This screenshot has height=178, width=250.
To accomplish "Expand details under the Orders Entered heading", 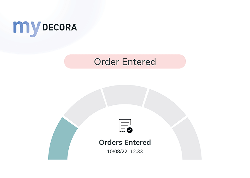I will point(125,142).
